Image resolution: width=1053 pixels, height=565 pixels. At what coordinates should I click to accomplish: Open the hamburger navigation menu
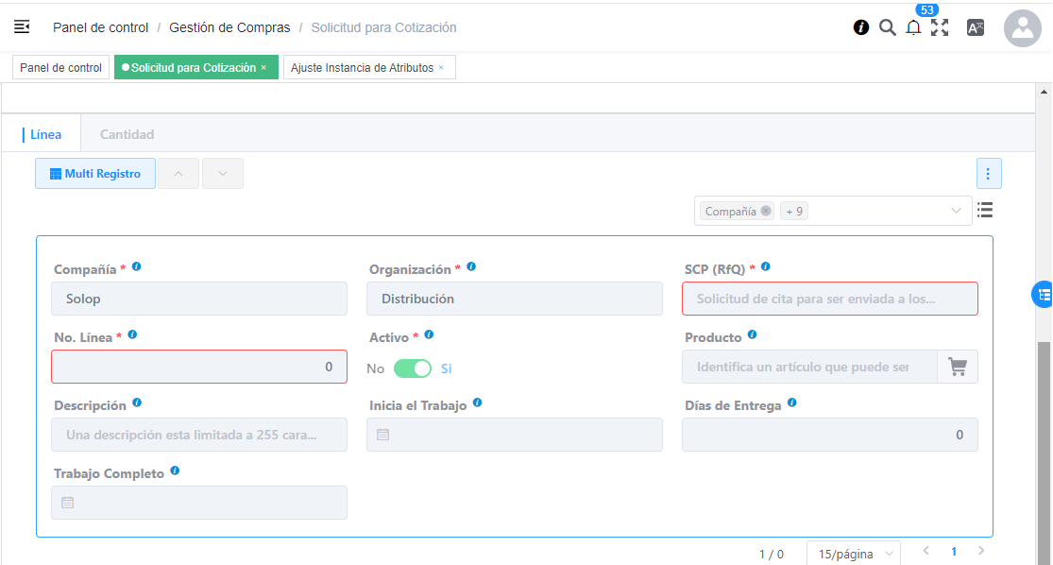[x=22, y=27]
